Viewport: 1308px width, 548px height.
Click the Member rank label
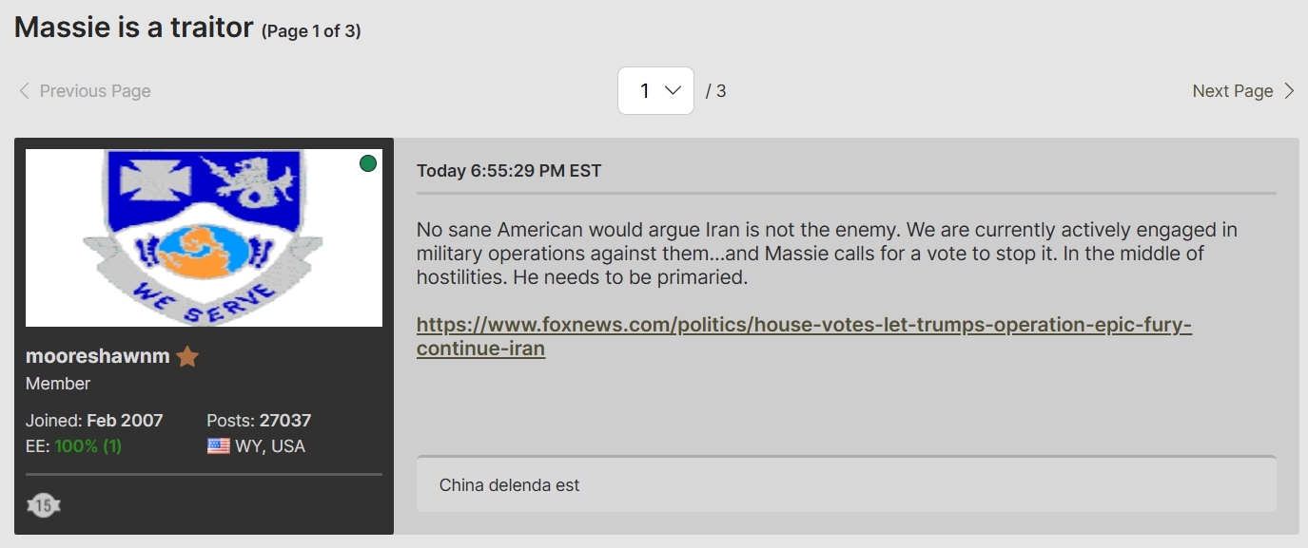pyautogui.click(x=58, y=384)
